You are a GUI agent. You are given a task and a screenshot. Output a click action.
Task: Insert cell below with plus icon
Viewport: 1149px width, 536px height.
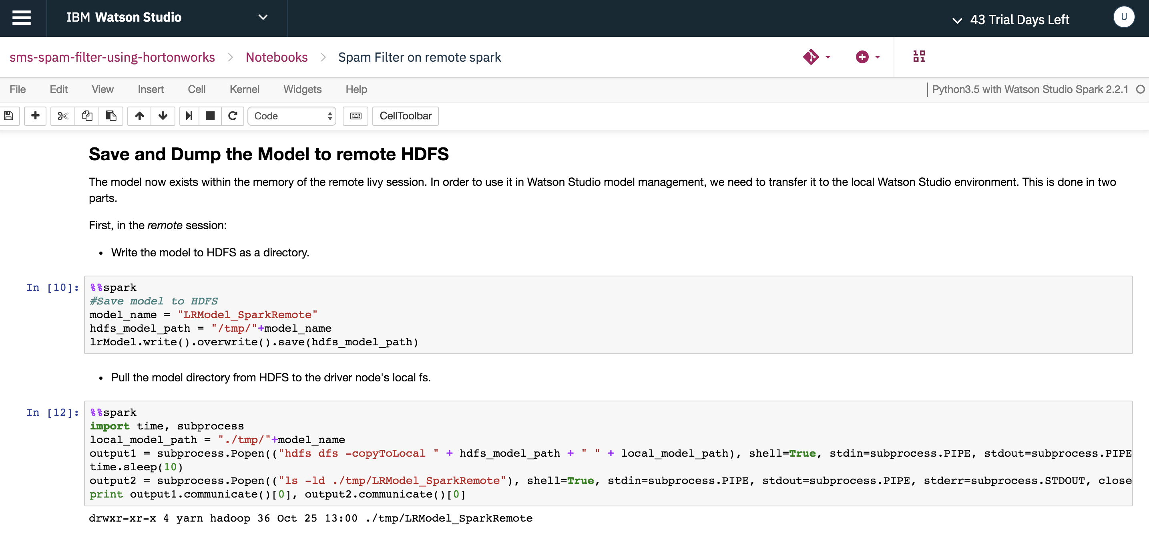tap(35, 116)
